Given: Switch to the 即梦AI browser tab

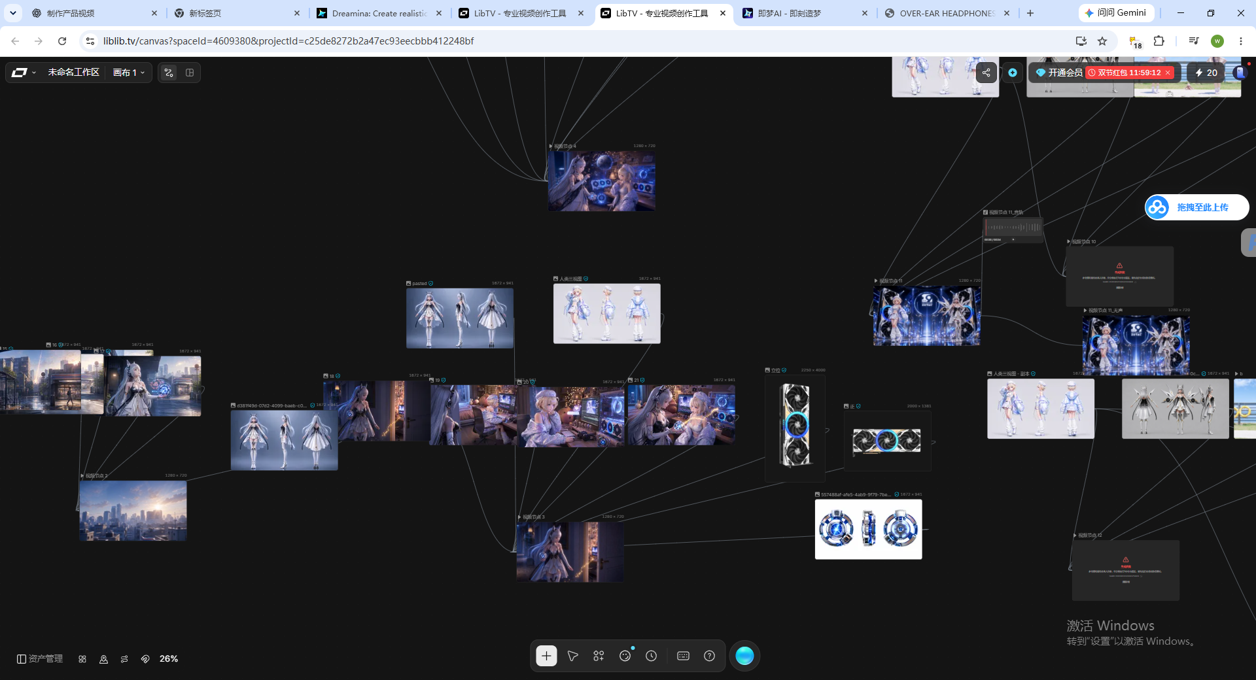Looking at the screenshot, I should [806, 13].
